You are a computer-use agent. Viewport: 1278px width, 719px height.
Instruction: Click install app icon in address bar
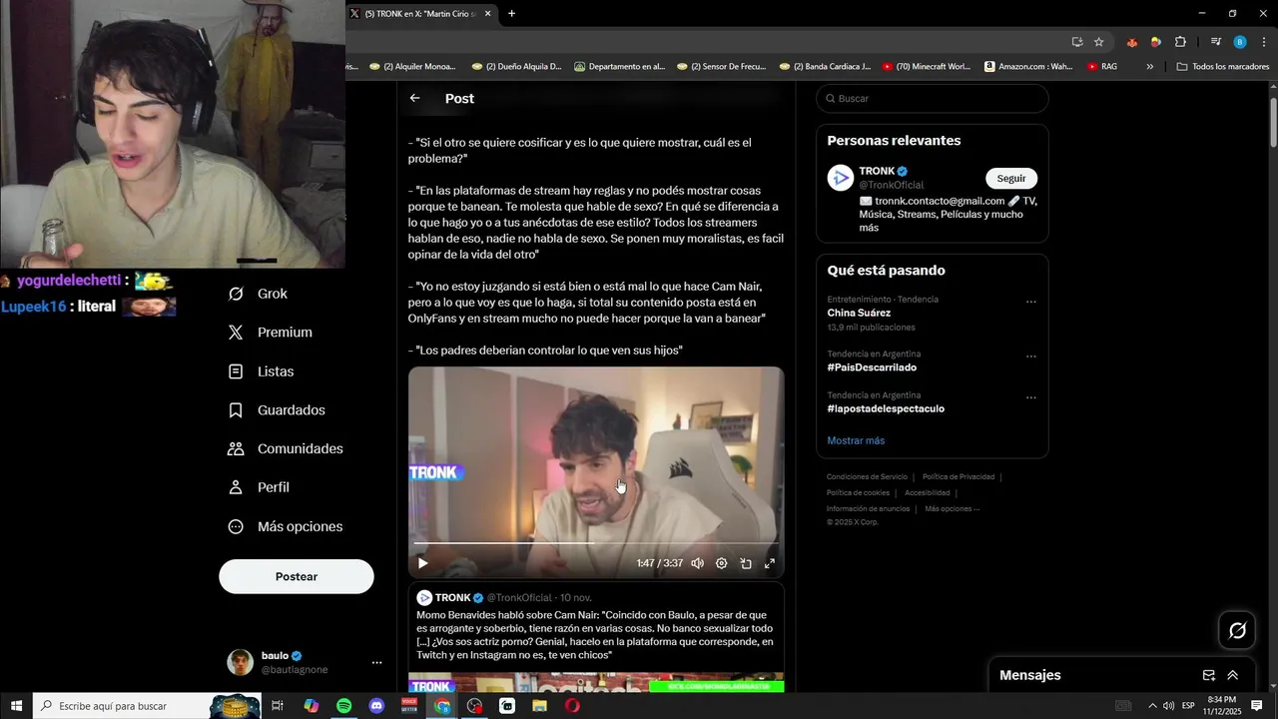1077,42
